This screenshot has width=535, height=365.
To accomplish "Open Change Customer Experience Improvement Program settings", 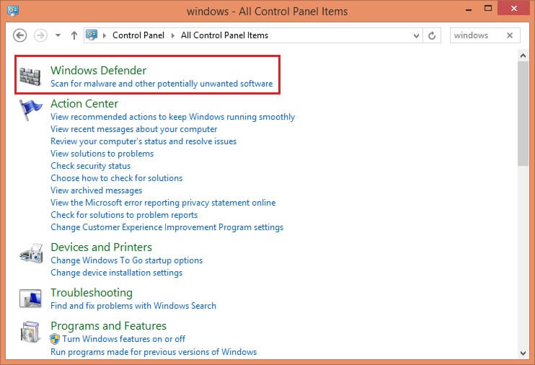I will [x=167, y=227].
